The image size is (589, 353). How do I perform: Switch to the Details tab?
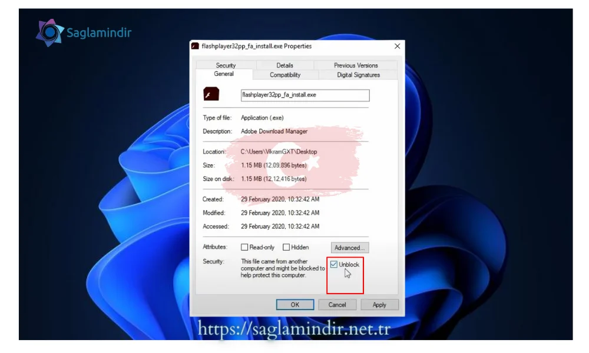(284, 65)
